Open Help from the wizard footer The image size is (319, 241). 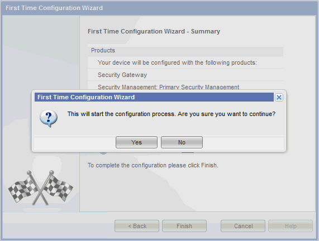point(291,226)
